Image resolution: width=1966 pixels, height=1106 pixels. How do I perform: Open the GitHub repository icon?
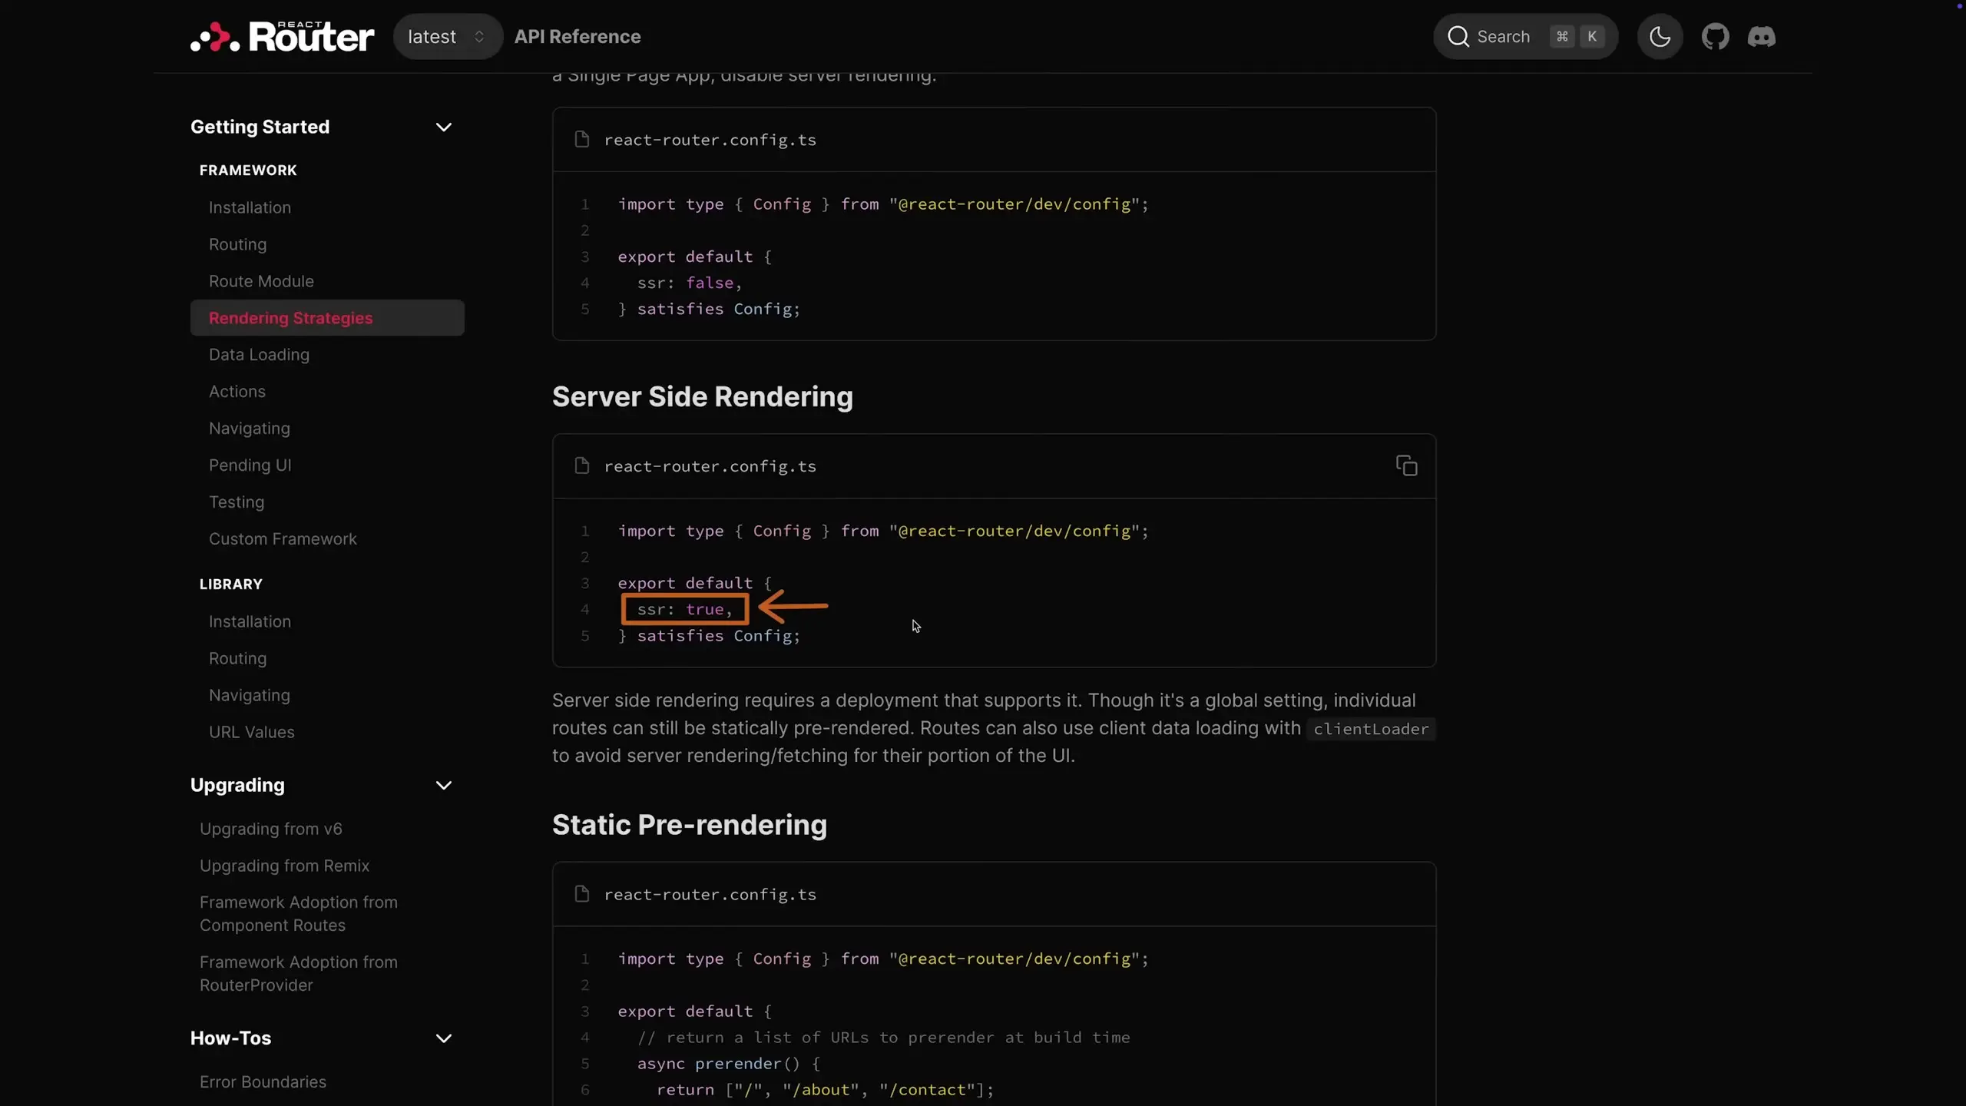tap(1715, 36)
